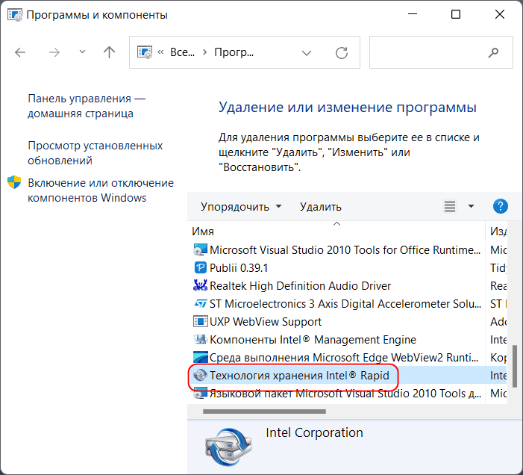Click the Intel Corporation publisher text
This screenshot has width=523, height=475.
tap(314, 432)
